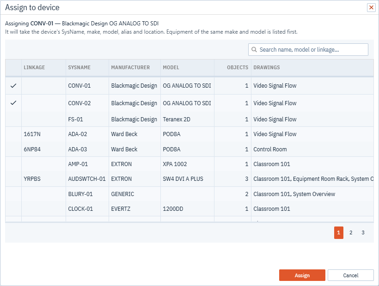Click linkage value 6NP84

click(x=32, y=149)
